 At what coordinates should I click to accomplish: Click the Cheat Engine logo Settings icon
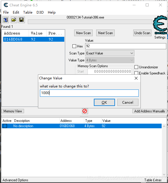pyautogui.click(x=160, y=25)
